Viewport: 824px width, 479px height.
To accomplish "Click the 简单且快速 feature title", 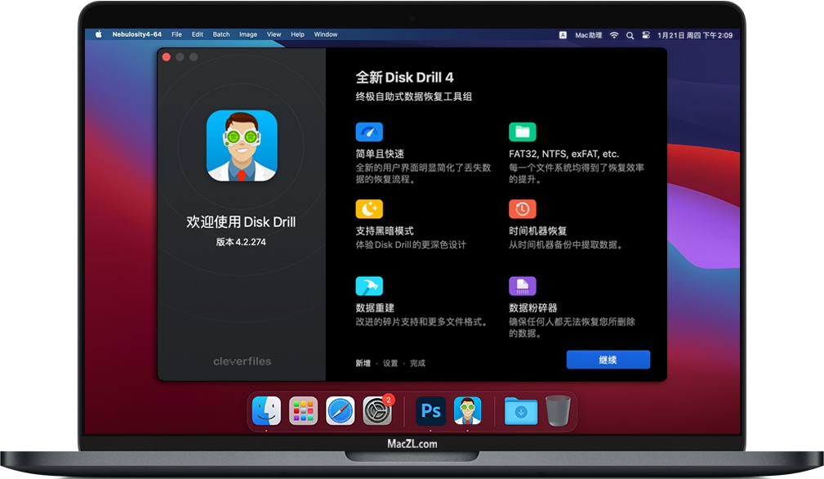I will (x=380, y=154).
